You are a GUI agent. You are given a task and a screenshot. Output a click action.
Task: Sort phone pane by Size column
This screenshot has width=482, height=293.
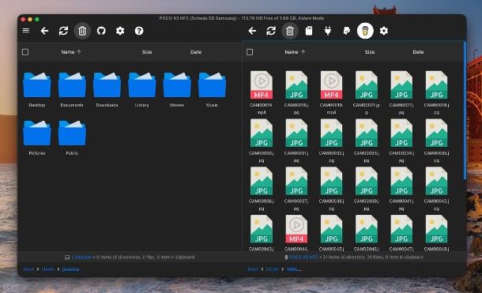click(x=370, y=52)
